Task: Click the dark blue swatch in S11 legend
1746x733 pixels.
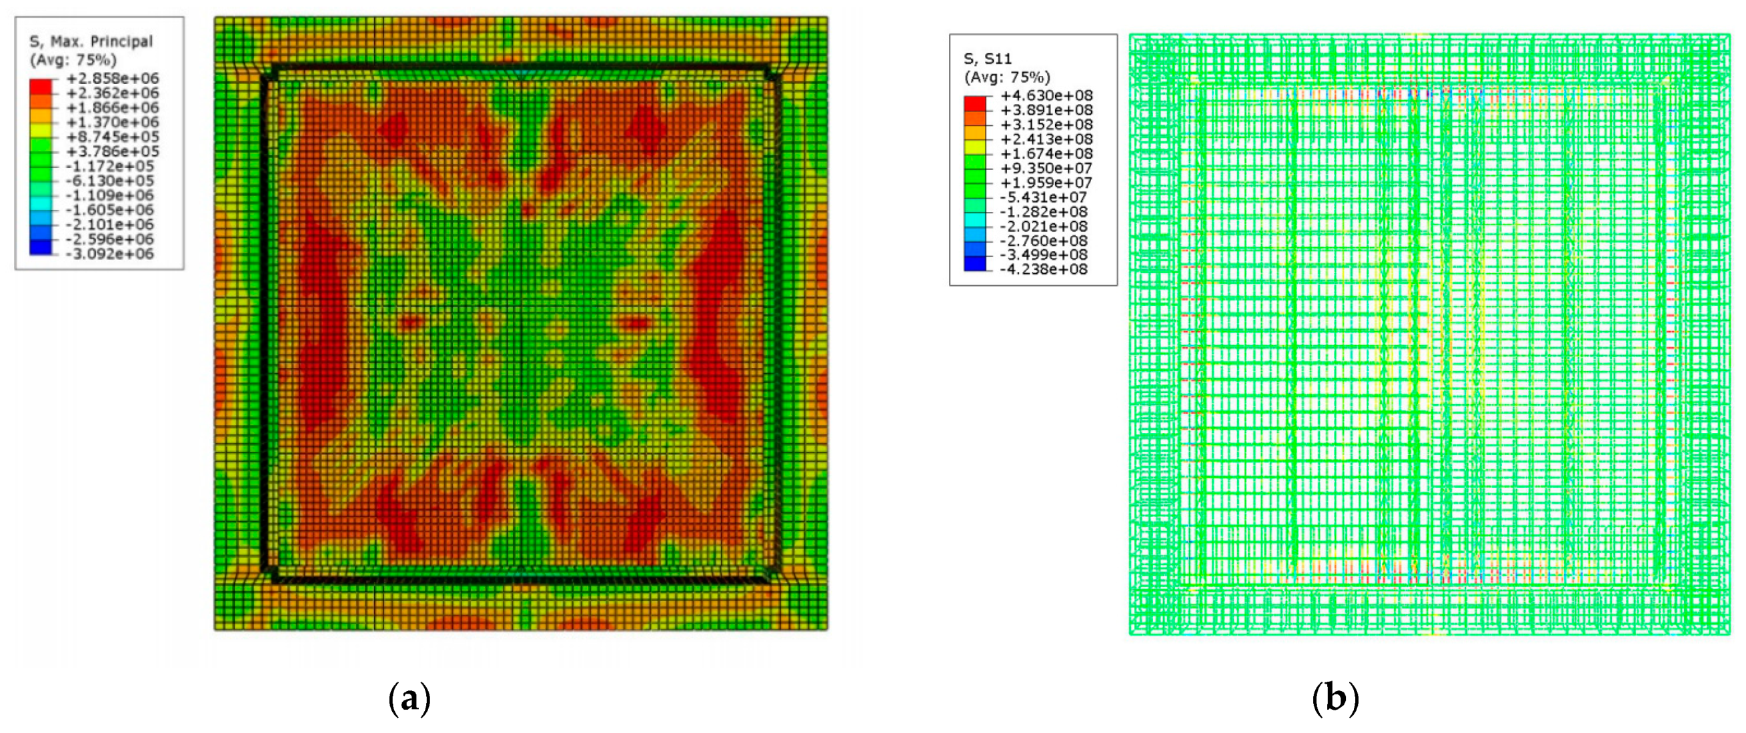Action: point(974,263)
